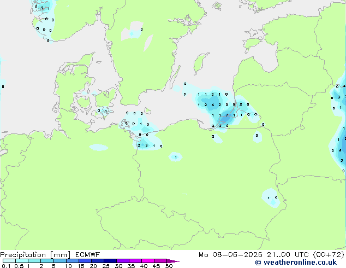This screenshot has height=268, width=346.
Task: Click the '4' precipitation value over the Baltic
Action: (213, 105)
